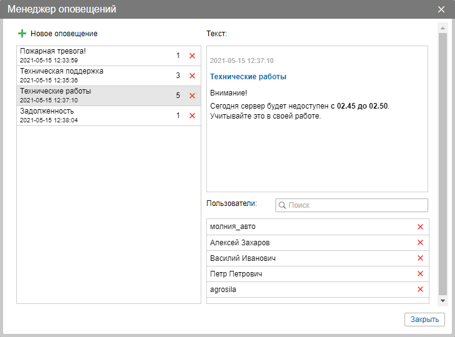This screenshot has height=337, width=455.
Task: Remove user Василий Иванович from list
Action: [420, 258]
